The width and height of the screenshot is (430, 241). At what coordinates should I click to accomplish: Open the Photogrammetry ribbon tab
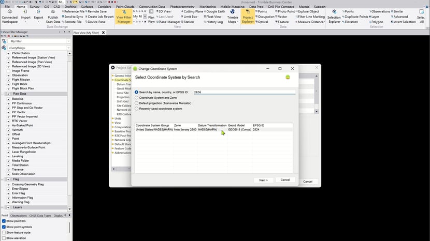tap(182, 7)
